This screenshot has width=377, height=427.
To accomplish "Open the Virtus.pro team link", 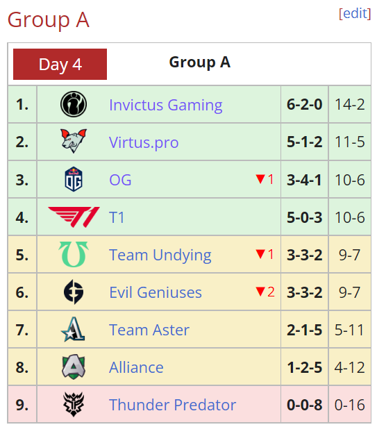I will [x=144, y=142].
